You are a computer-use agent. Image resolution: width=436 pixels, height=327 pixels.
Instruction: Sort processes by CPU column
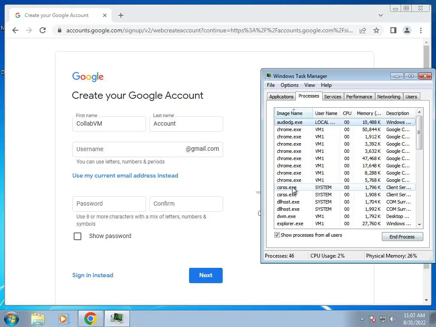tap(347, 113)
